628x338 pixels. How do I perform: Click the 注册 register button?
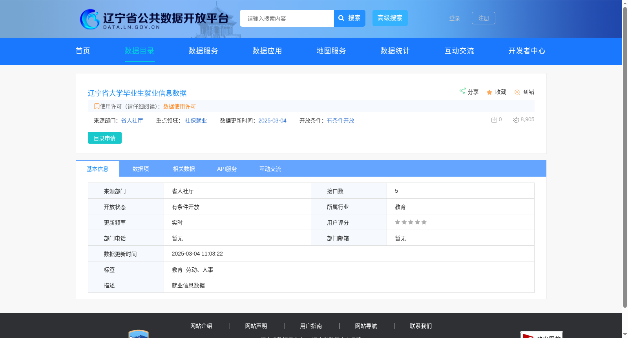tap(484, 18)
